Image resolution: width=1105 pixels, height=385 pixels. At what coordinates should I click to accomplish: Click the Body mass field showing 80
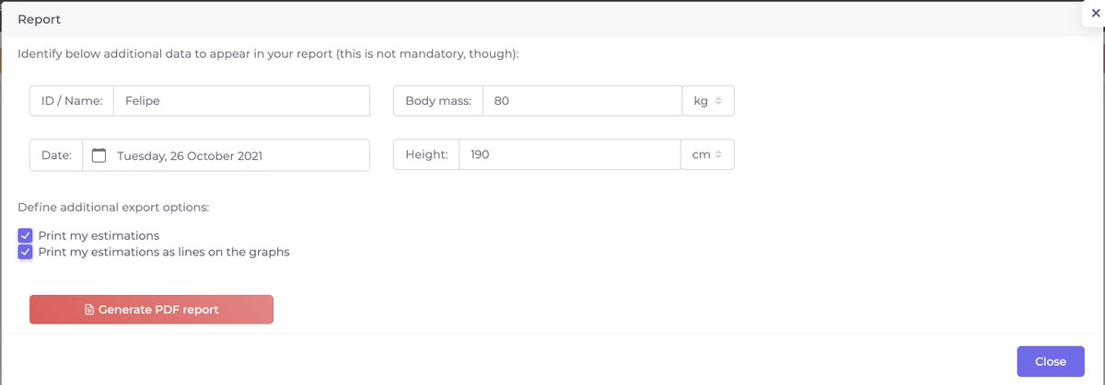pos(582,101)
